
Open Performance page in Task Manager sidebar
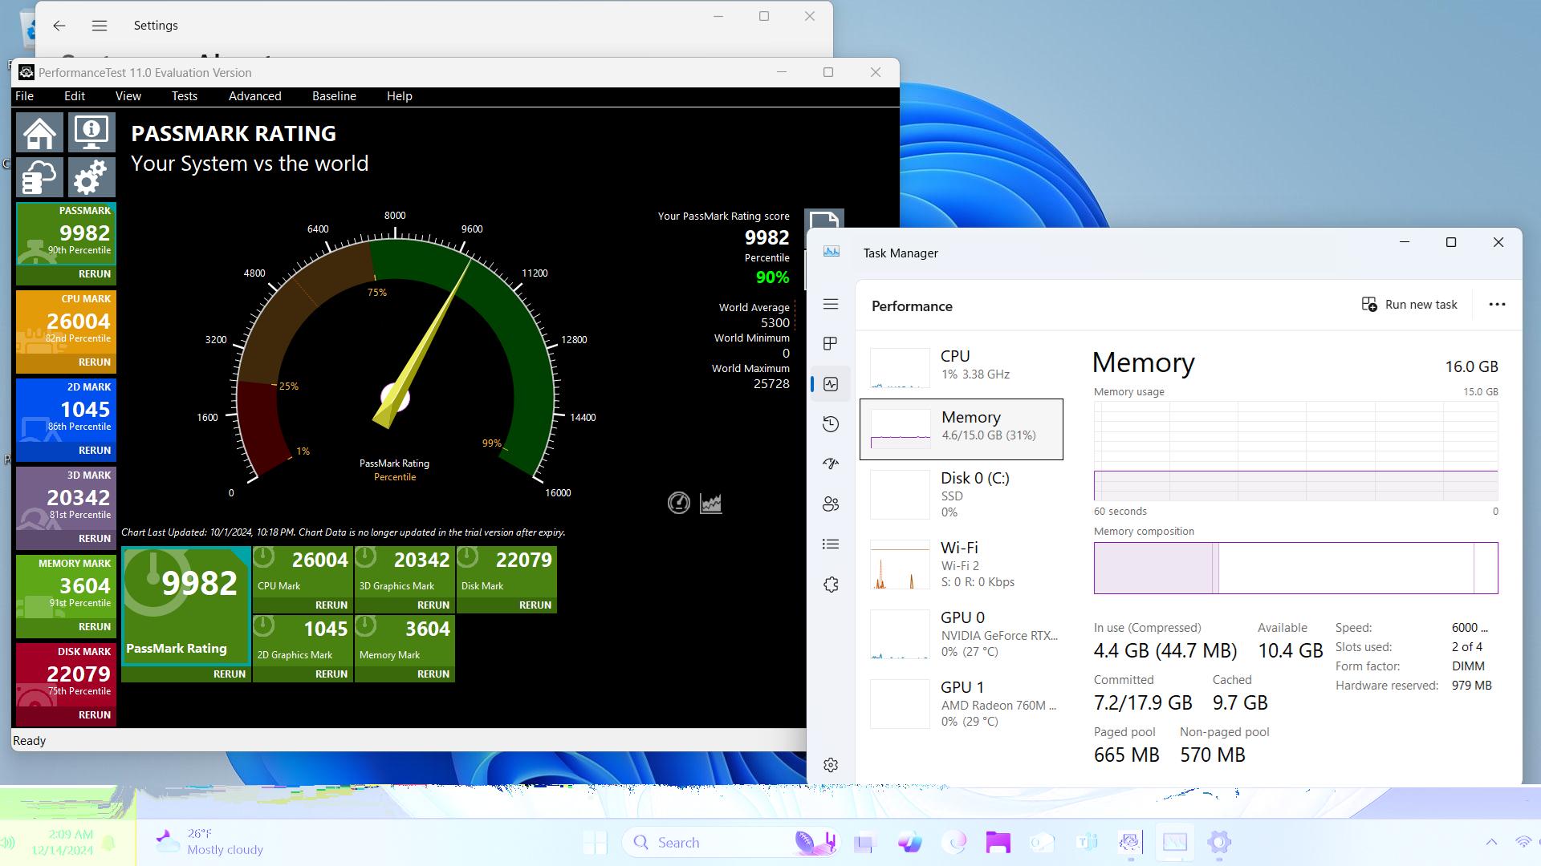click(x=831, y=384)
